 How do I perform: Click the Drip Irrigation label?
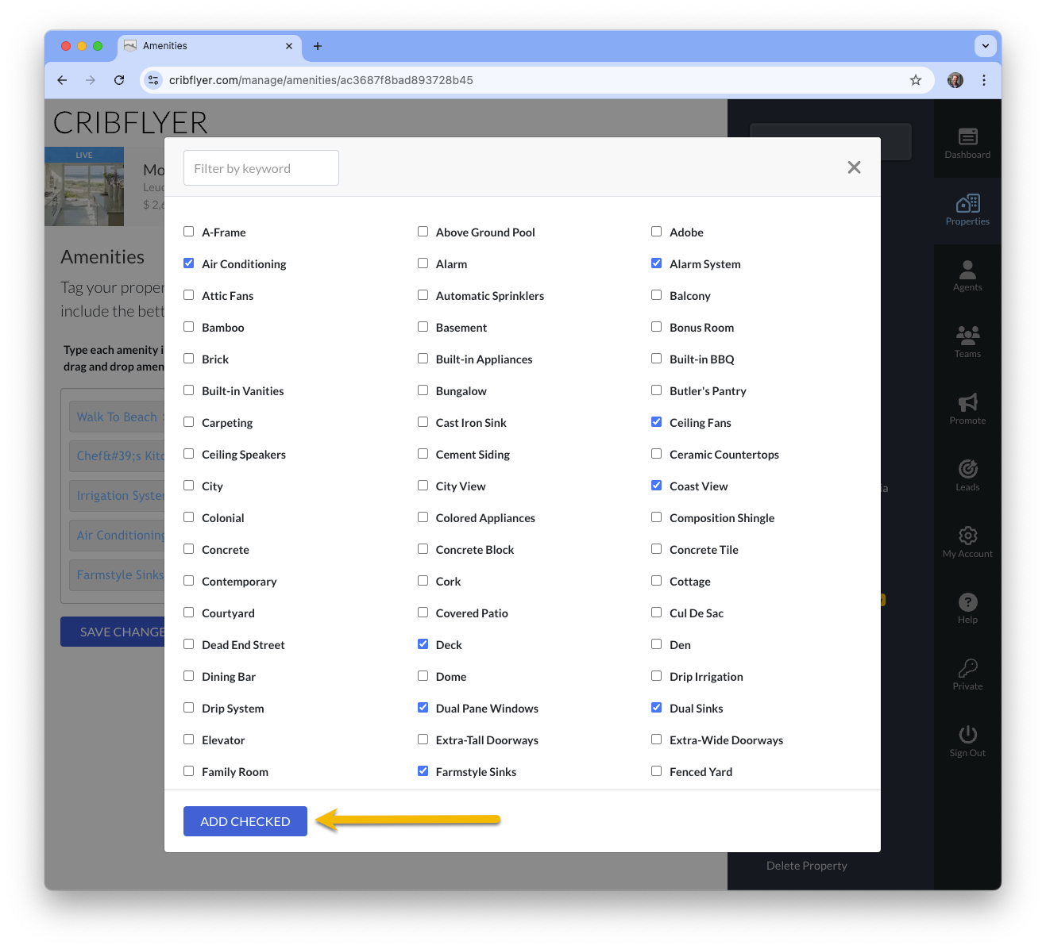coord(706,677)
